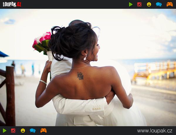Click the LOUPAK.CZ logo in header
The width and height of the screenshot is (176, 135).
click(x=12, y=4)
